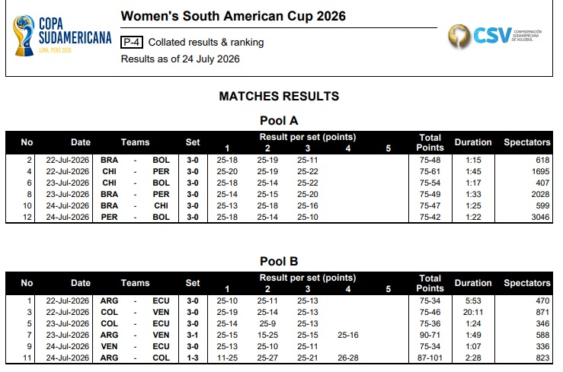Click the Women's South American Cup 2026 title
Image resolution: width=563 pixels, height=372 pixels.
(233, 16)
